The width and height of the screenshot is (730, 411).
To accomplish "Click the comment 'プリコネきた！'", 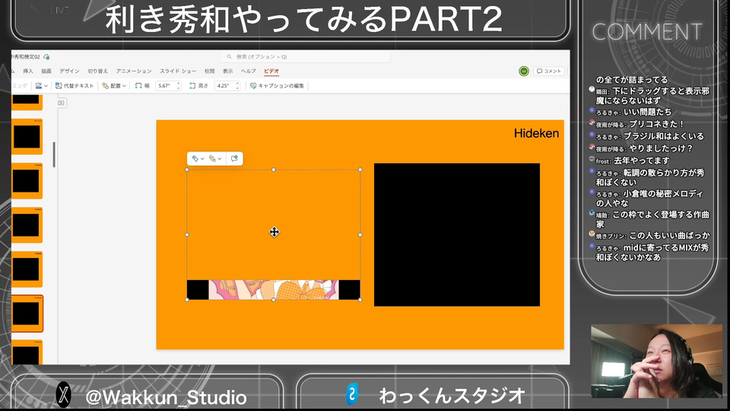I will [x=656, y=124].
